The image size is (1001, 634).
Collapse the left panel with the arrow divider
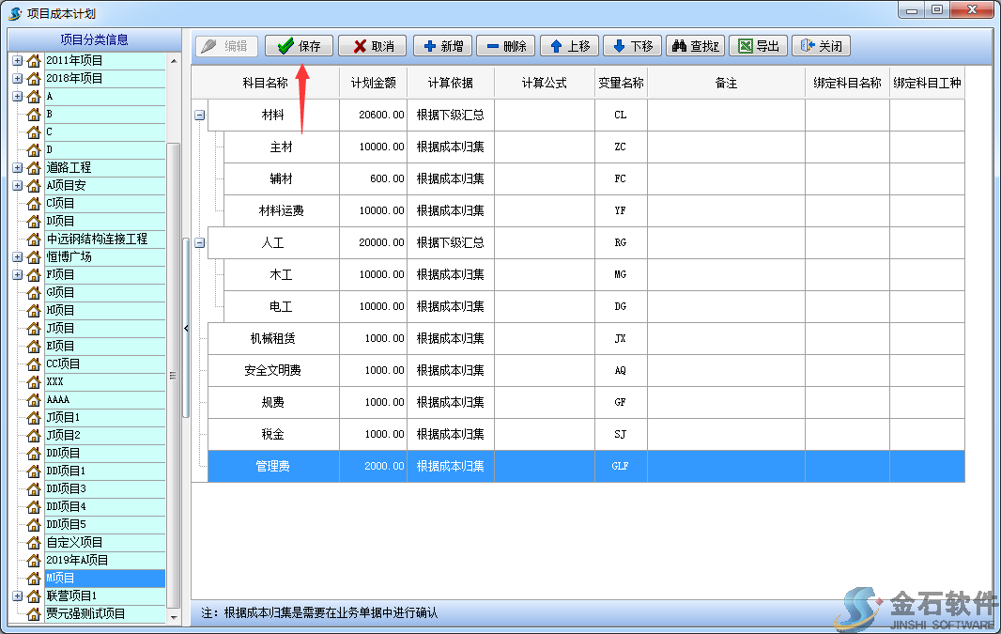click(186, 328)
